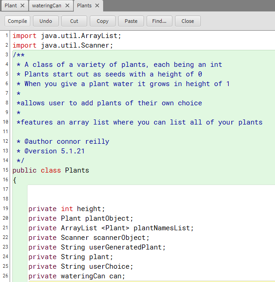The image size is (275, 282).
Task: Click comment line 'A class of a variety of plants'
Action: point(120,65)
